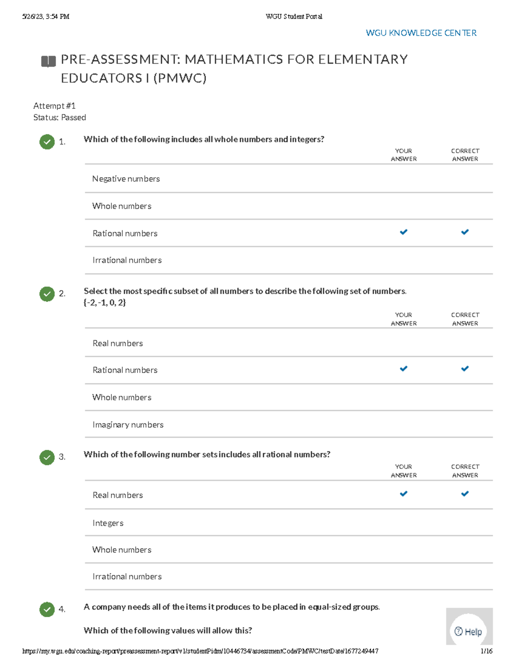Image resolution: width=516 pixels, height=668 pixels.
Task: Click the green check icon for question 1
Action: click(x=47, y=142)
